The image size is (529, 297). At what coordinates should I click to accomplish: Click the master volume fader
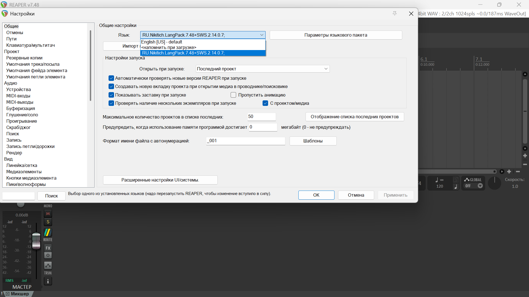(x=36, y=241)
